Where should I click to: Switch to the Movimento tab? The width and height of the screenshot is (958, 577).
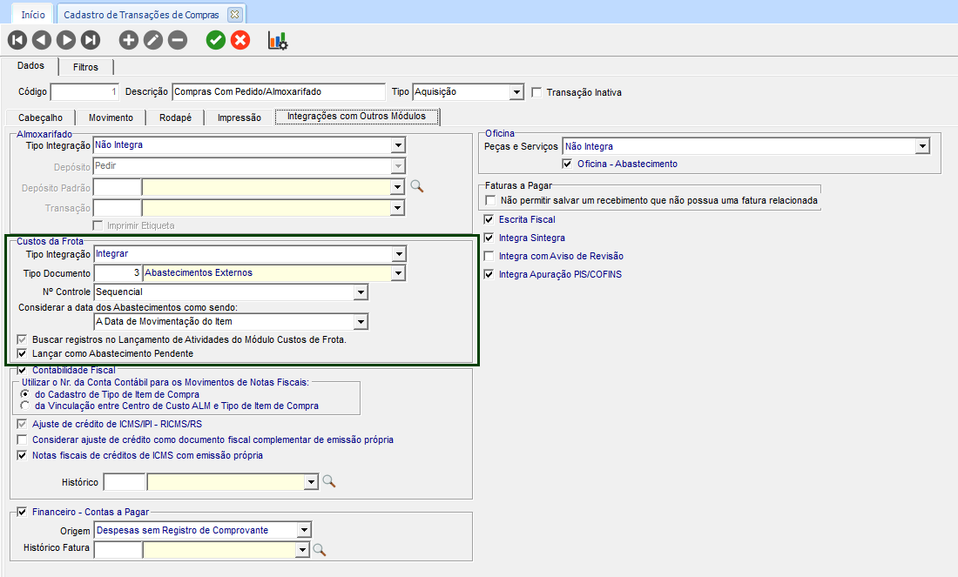tap(111, 117)
